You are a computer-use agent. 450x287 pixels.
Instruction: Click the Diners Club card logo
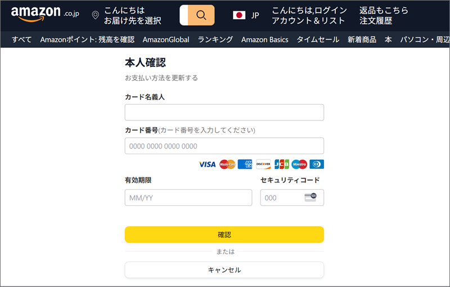coord(317,164)
